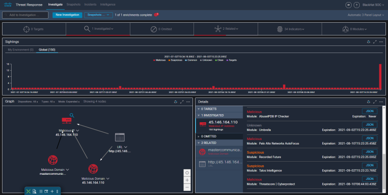Open the BlackHat SOC account menu
The image size is (388, 195).
point(373,5)
